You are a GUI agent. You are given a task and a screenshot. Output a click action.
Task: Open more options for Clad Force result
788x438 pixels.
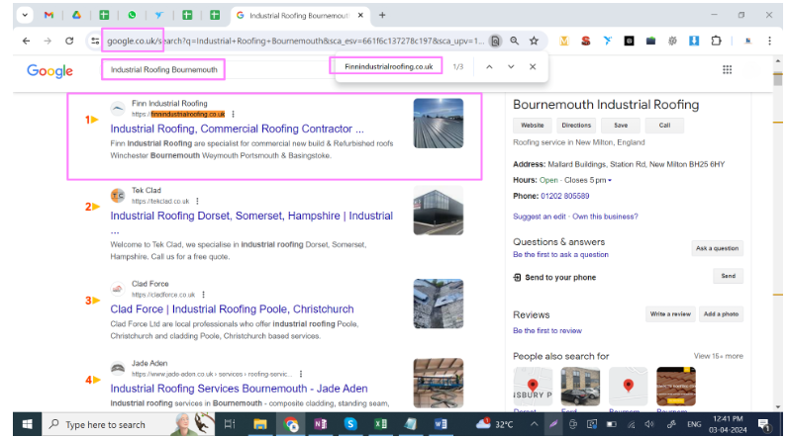click(x=204, y=295)
